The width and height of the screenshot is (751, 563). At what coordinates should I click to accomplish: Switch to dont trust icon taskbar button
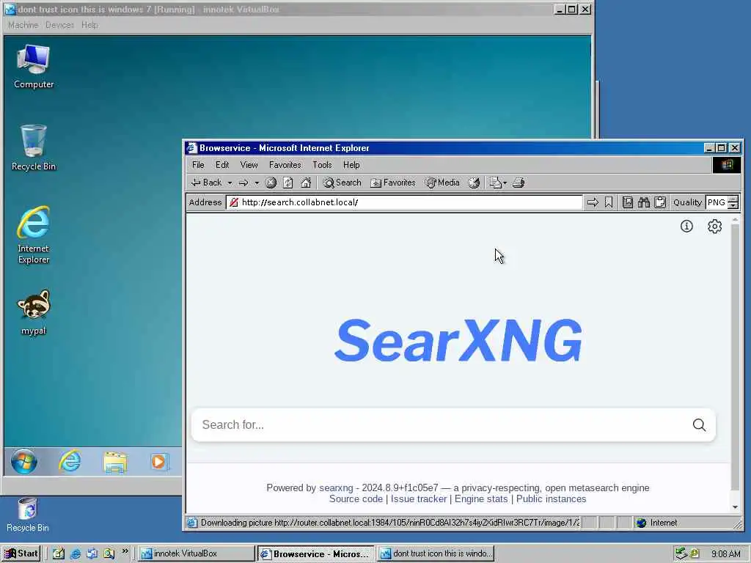[x=436, y=554]
